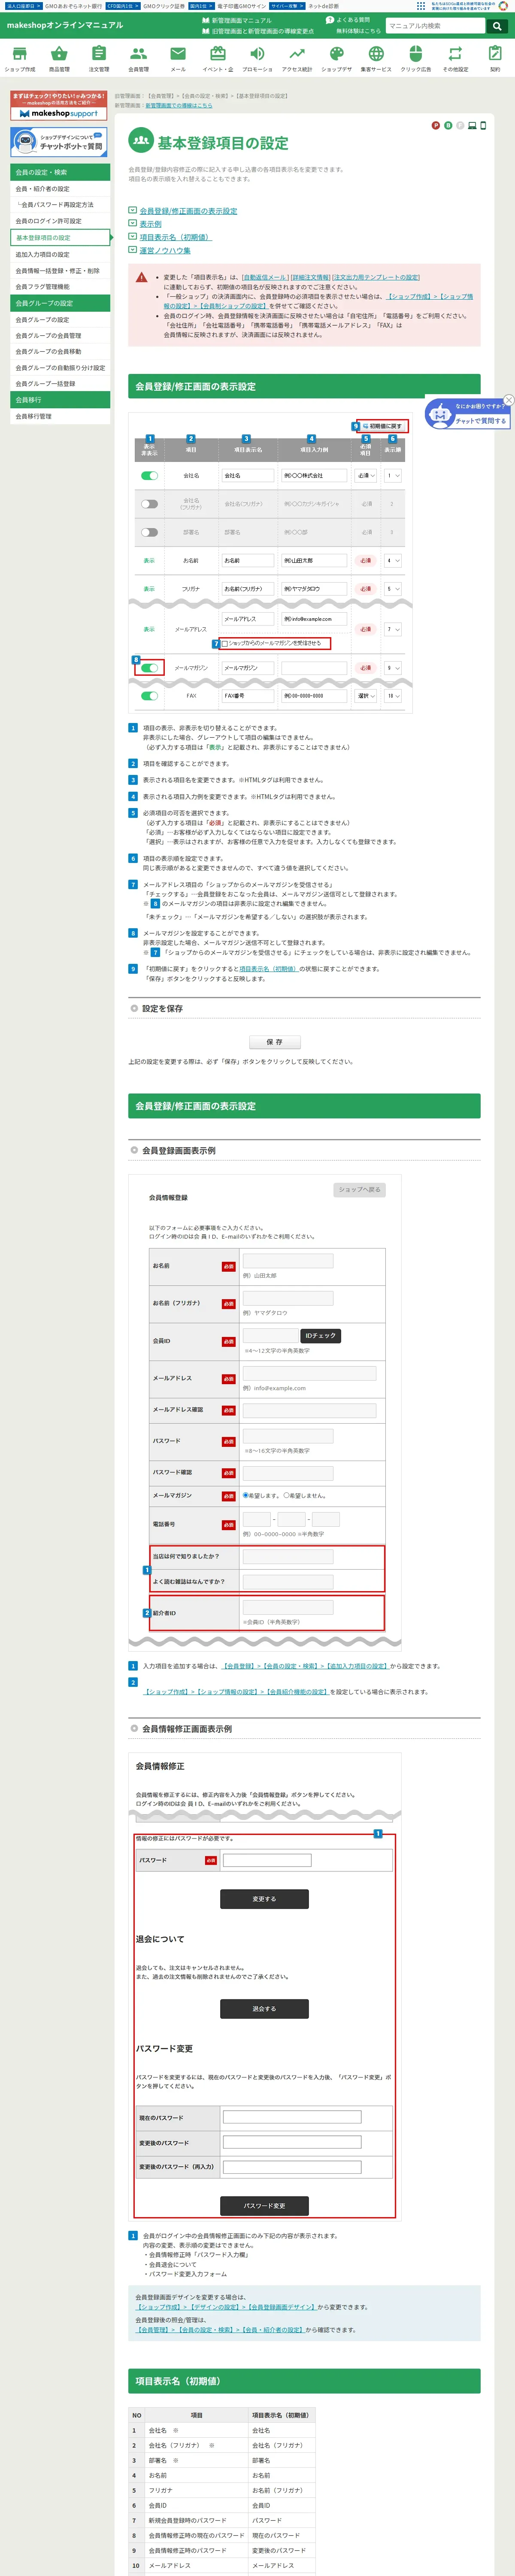Jump to 項目表示名(初期値) anchor link
The width and height of the screenshot is (515, 2576).
(x=175, y=237)
